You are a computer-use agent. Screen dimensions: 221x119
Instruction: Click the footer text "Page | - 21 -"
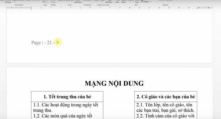pyautogui.click(x=43, y=42)
